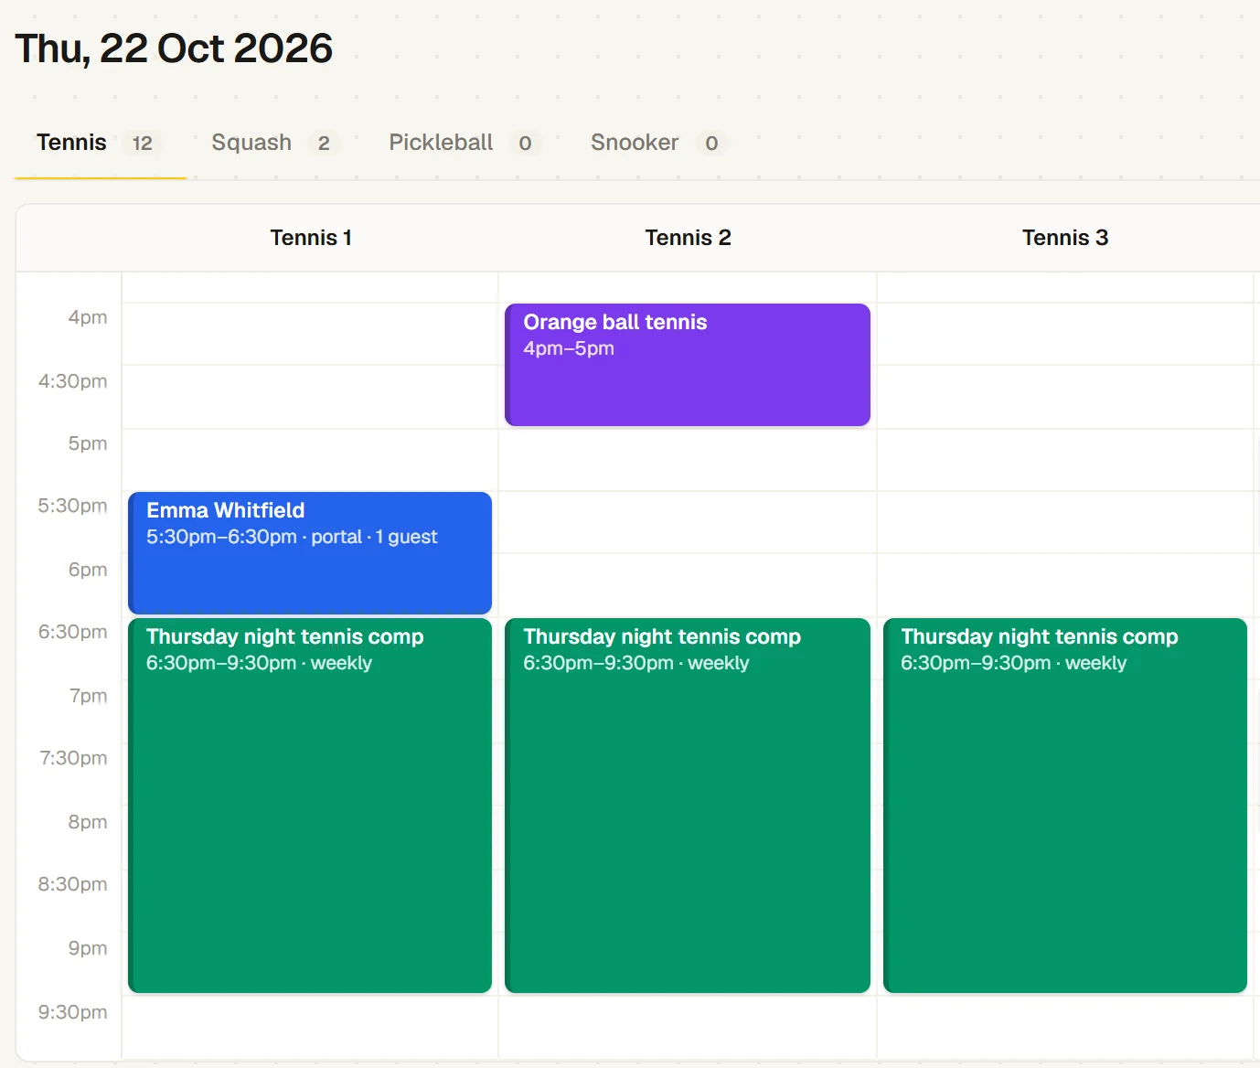Select Thursday night tennis comp on Tennis 1

click(310, 806)
